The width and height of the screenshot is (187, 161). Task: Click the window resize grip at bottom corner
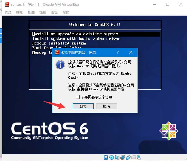pyautogui.click(x=185, y=159)
